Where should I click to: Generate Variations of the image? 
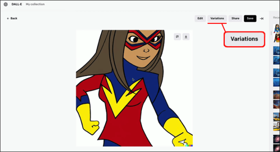tap(217, 18)
